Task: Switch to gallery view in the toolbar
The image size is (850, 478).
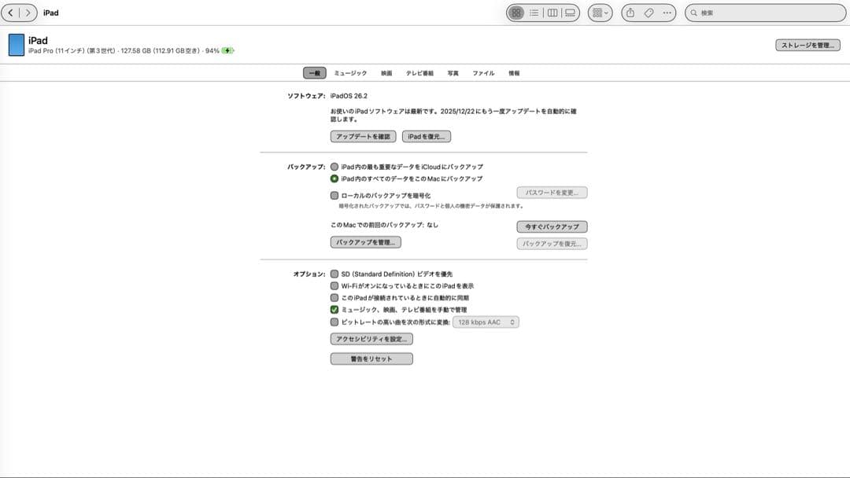Action: [569, 13]
